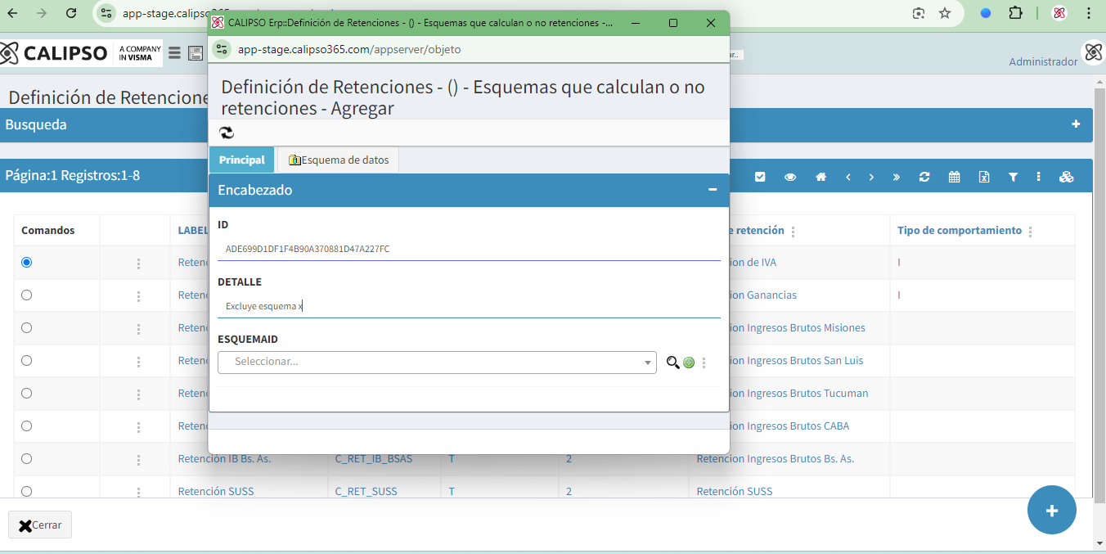Switch to the Principal tab
The image size is (1106, 554).
click(x=241, y=160)
